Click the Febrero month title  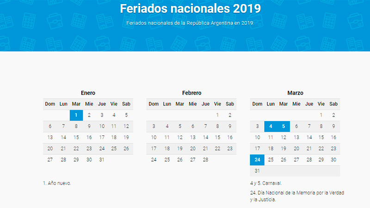(191, 93)
